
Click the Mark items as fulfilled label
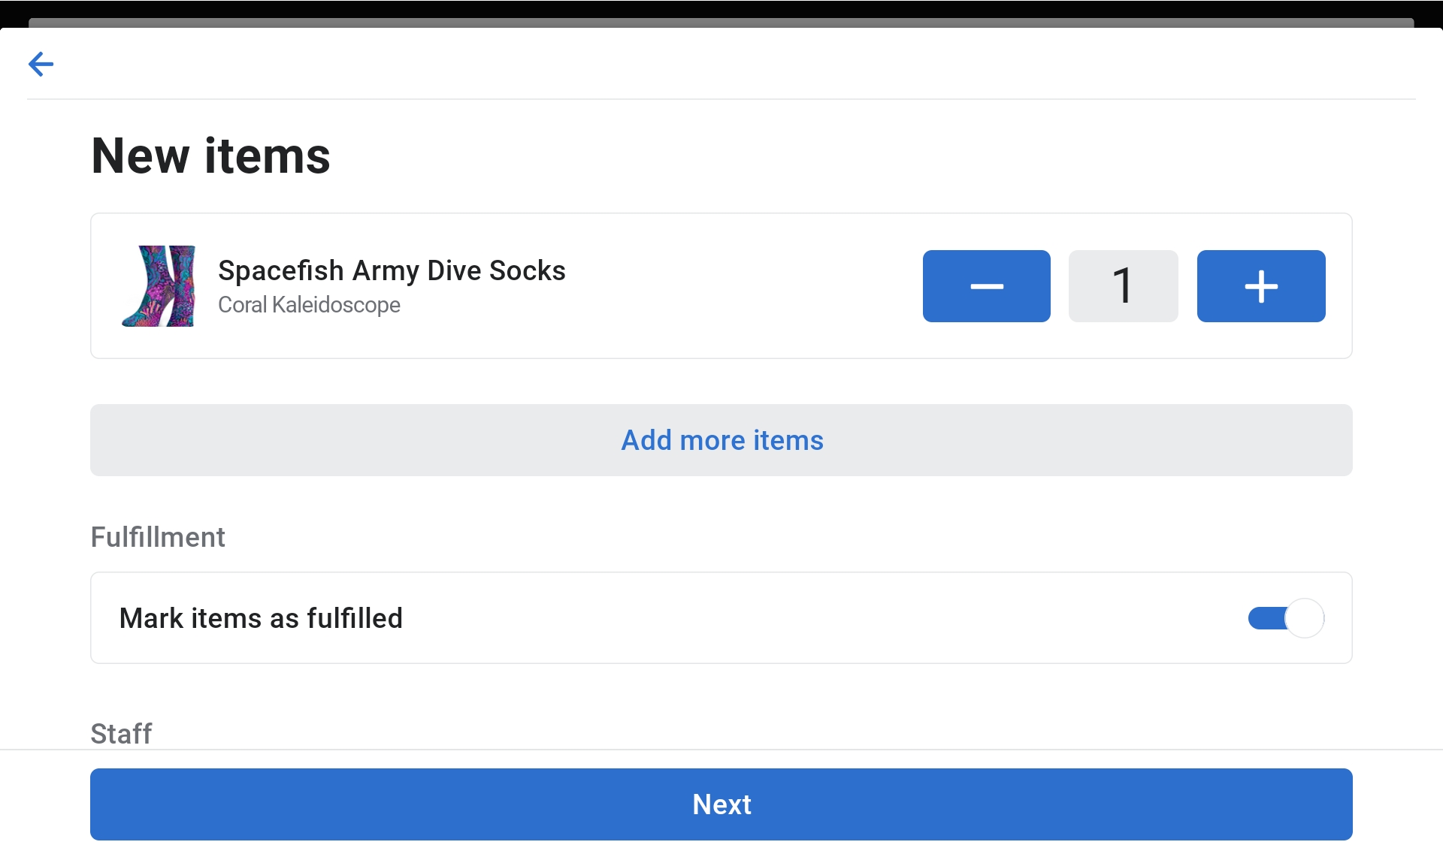pyautogui.click(x=261, y=618)
